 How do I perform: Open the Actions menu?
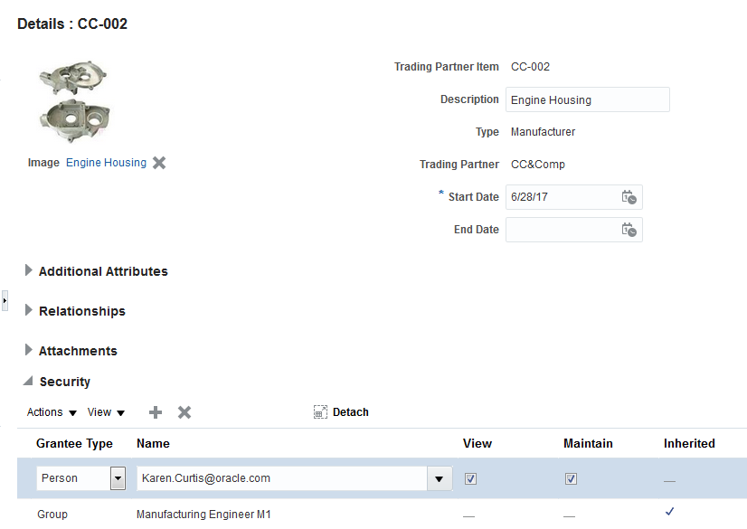52,412
